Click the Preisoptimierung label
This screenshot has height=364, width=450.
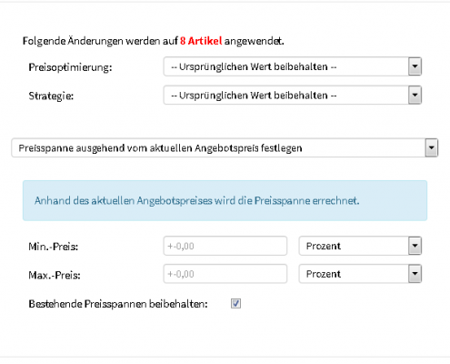click(x=70, y=67)
